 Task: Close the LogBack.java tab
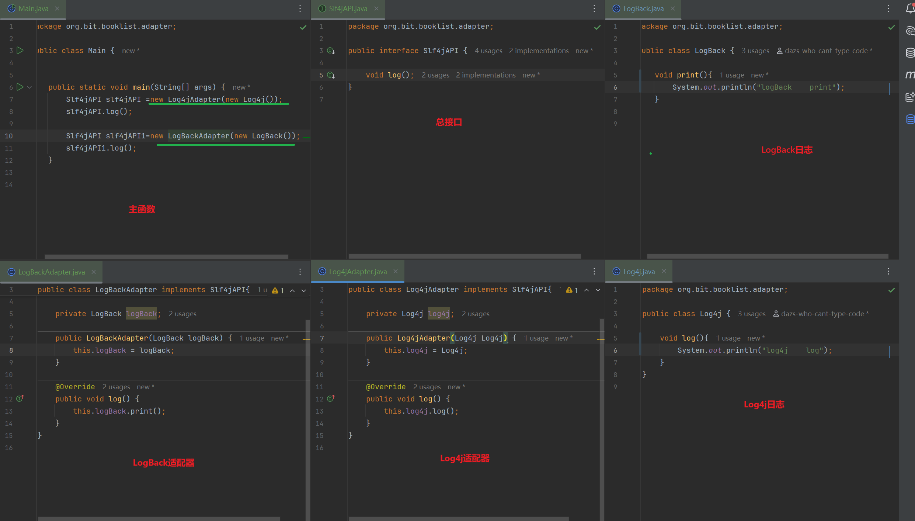[673, 8]
